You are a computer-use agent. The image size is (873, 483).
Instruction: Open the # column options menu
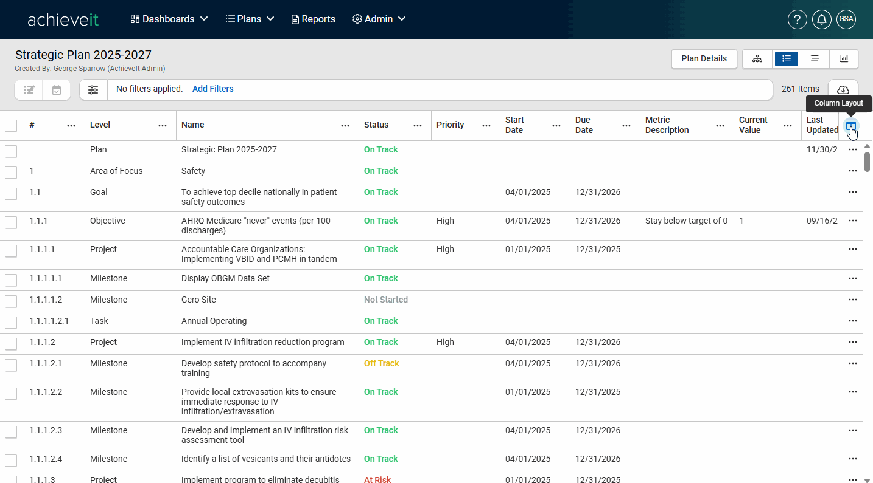(x=71, y=126)
